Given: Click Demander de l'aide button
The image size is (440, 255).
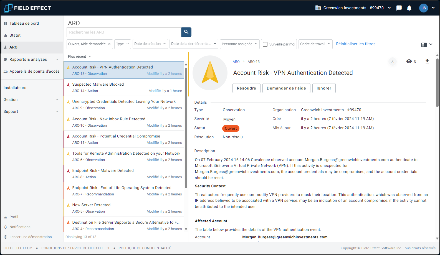Looking at the screenshot, I should tap(286, 88).
